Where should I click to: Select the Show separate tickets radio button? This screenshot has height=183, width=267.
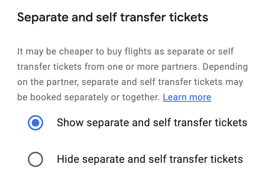35,123
